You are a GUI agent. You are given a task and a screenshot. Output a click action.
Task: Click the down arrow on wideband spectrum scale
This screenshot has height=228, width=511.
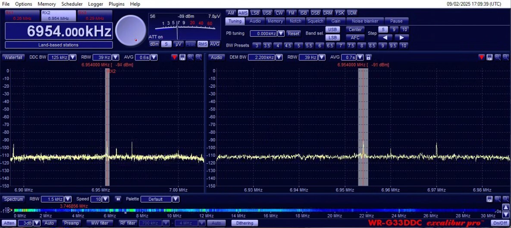[x=505, y=214]
